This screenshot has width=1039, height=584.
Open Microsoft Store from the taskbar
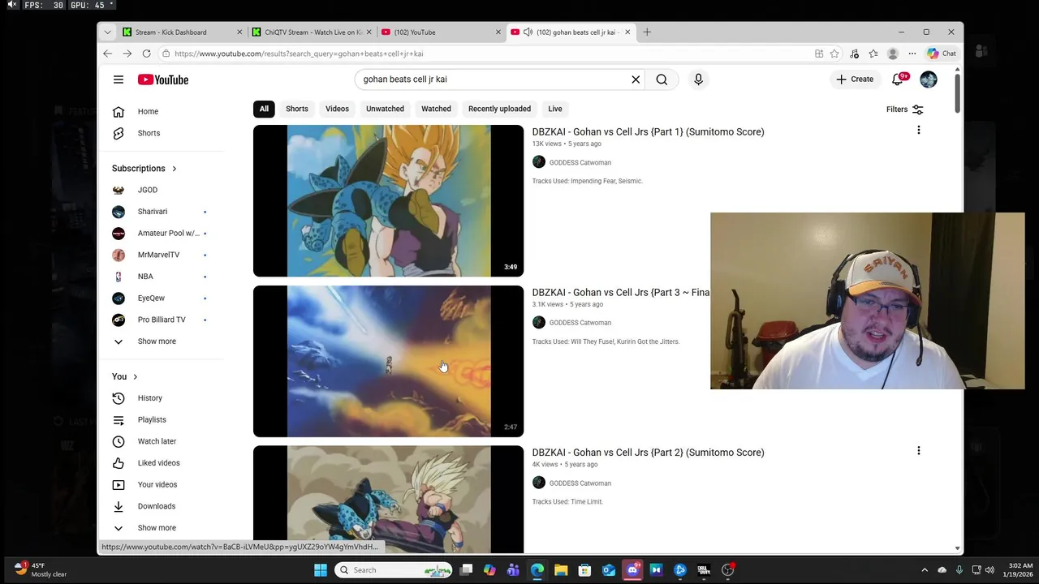click(584, 570)
